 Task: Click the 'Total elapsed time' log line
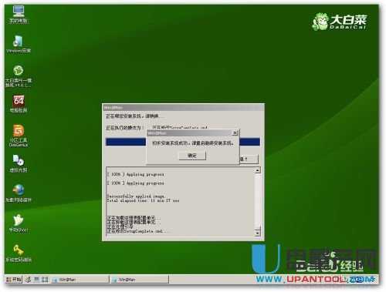pos(143,200)
